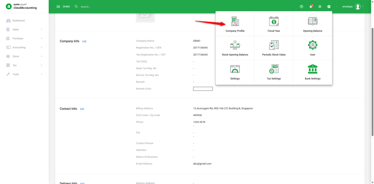Select the Opening Balance book icon
The width and height of the screenshot is (374, 184).
coord(313,21)
